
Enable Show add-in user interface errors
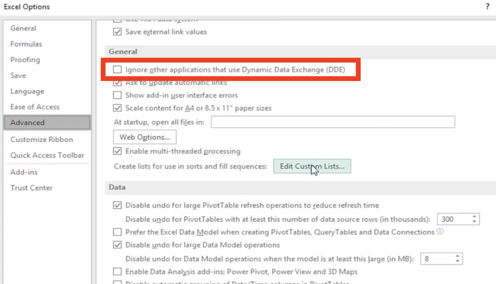[x=117, y=95]
